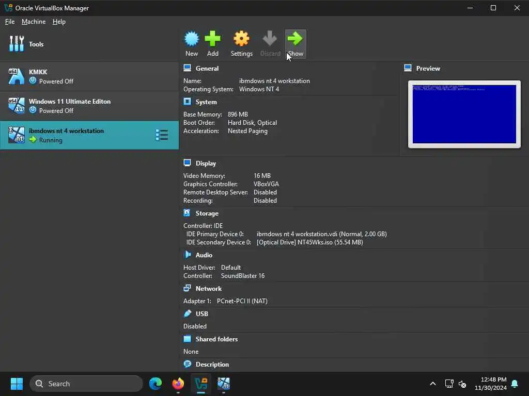Click the 'Running' status of ibmdows machine
The height and width of the screenshot is (396, 529).
(x=51, y=140)
